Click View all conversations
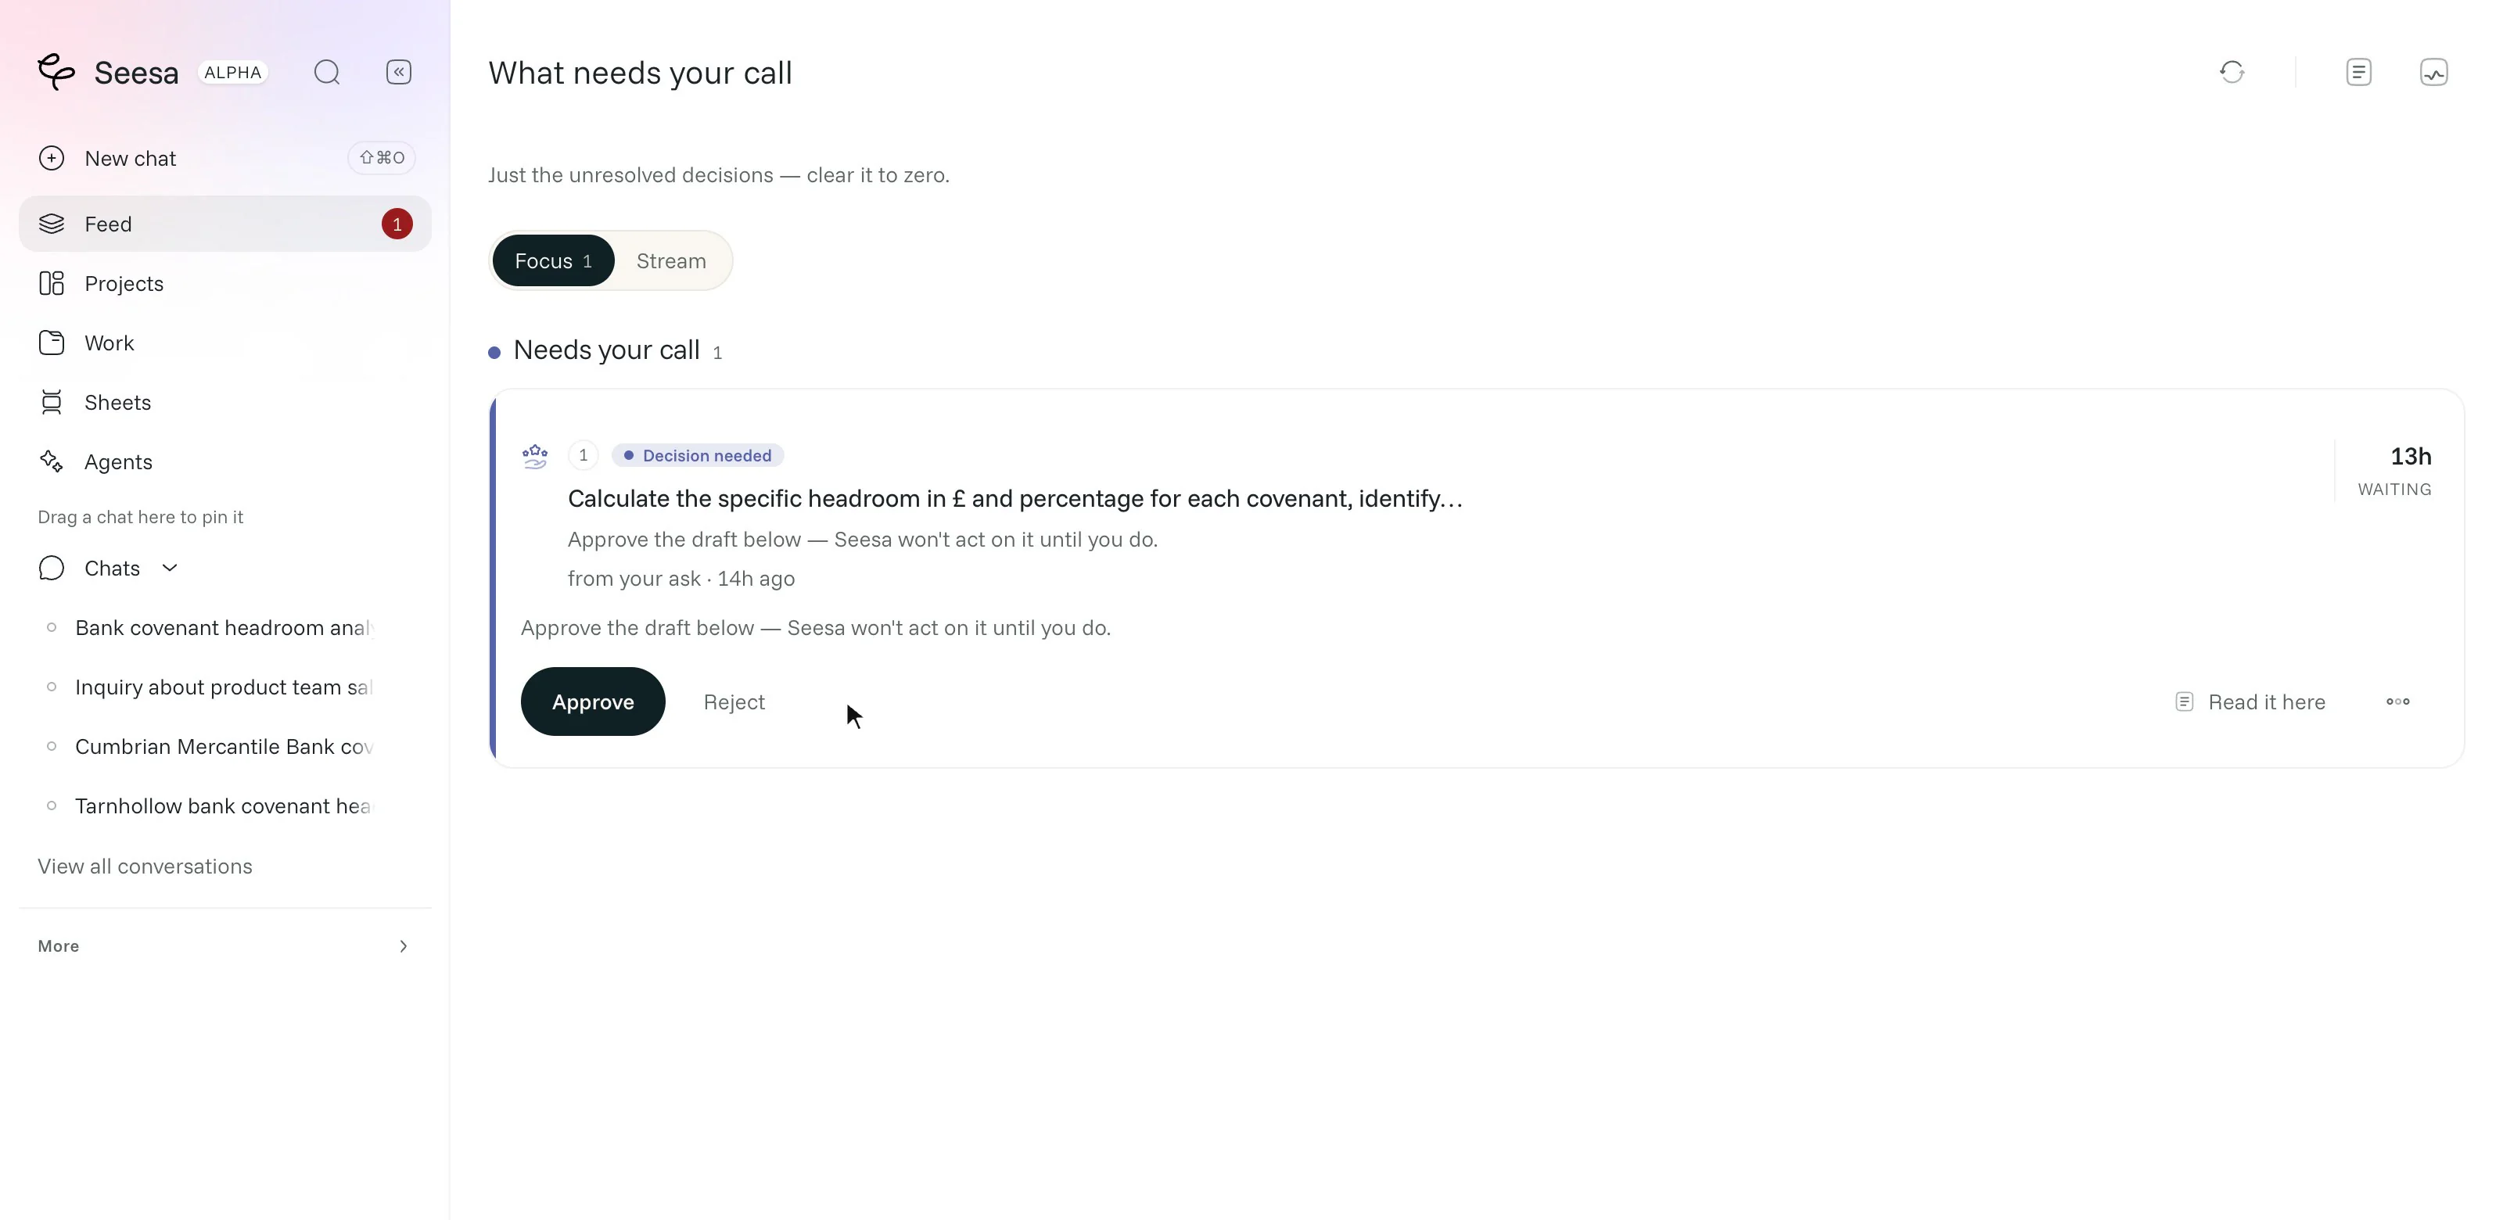 tap(145, 866)
